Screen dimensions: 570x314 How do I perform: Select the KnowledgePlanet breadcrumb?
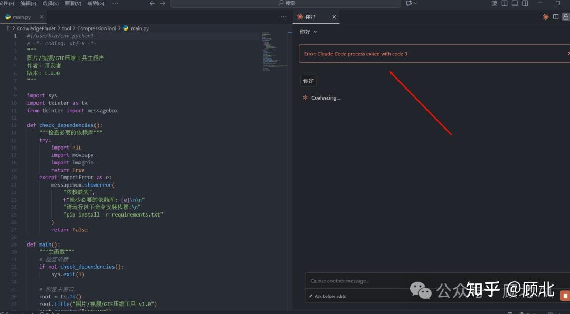[36, 28]
